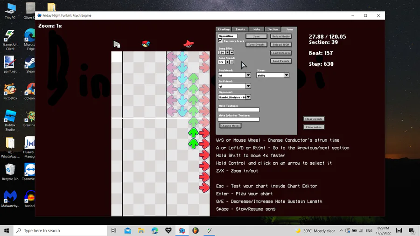The image size is (420, 236).
Task: Click the Clear notes button
Action: tap(314, 127)
